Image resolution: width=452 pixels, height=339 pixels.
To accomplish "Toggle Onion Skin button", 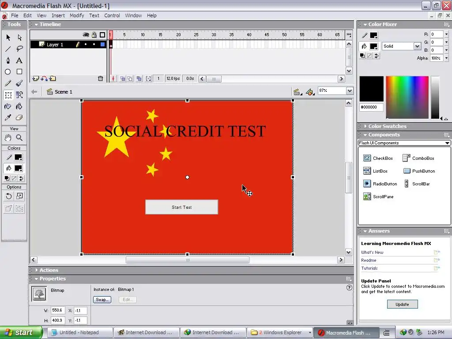I will pos(123,79).
